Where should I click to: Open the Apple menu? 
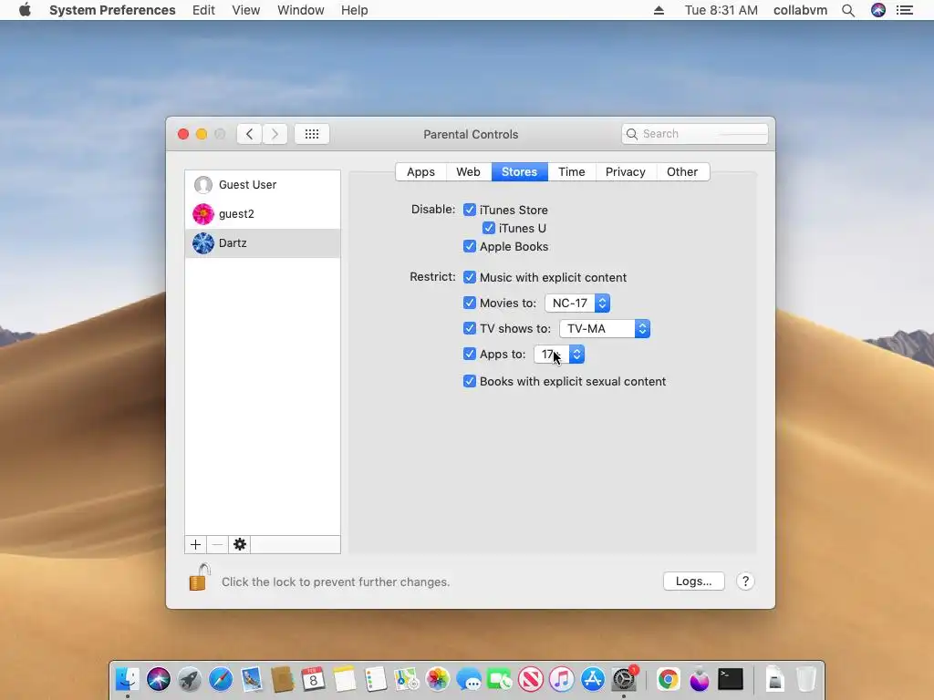click(25, 9)
